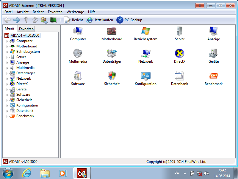Click the Bericht report toolbar button

[x=73, y=20]
